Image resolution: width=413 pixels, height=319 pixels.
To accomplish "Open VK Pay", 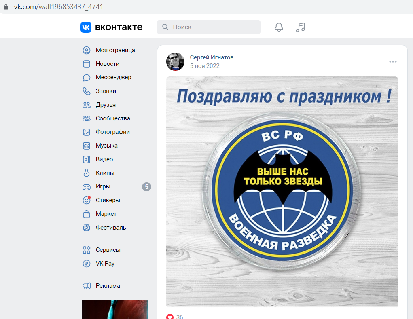I will [x=105, y=264].
